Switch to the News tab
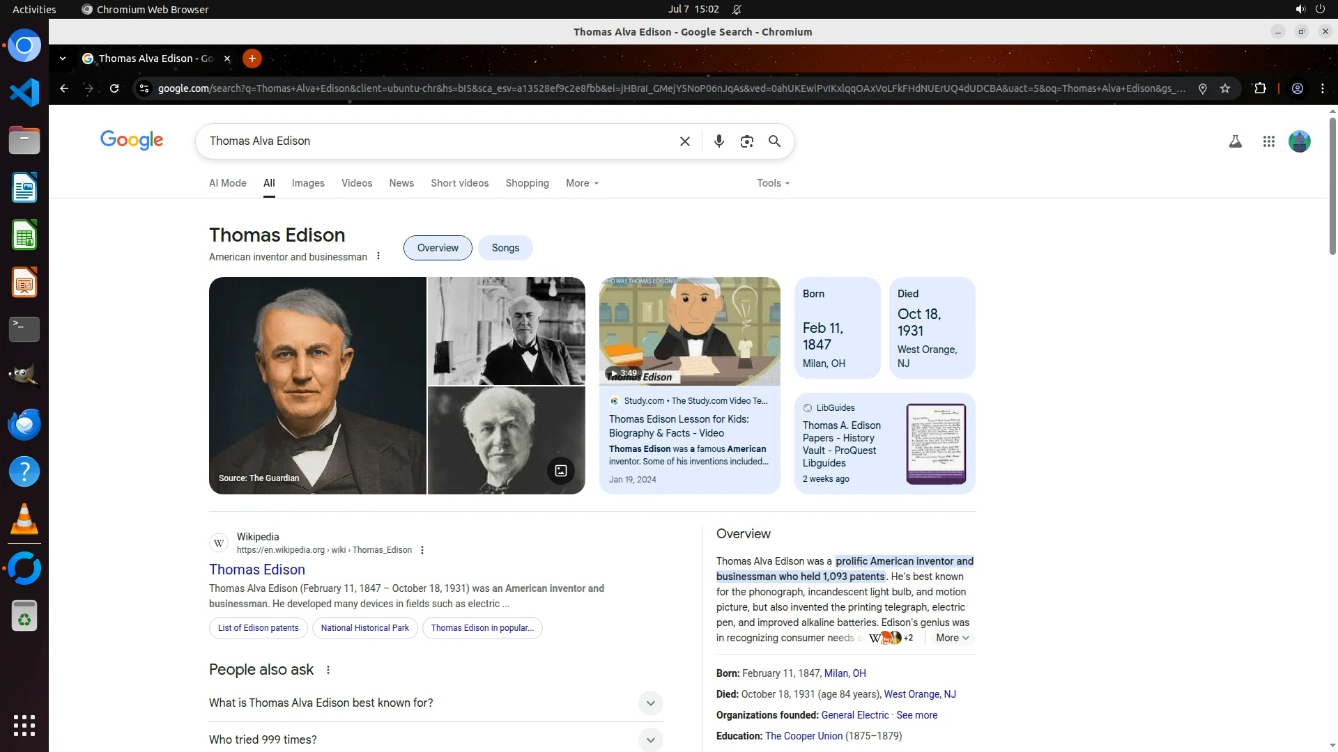Viewport: 1338px width, 752px height. [401, 183]
